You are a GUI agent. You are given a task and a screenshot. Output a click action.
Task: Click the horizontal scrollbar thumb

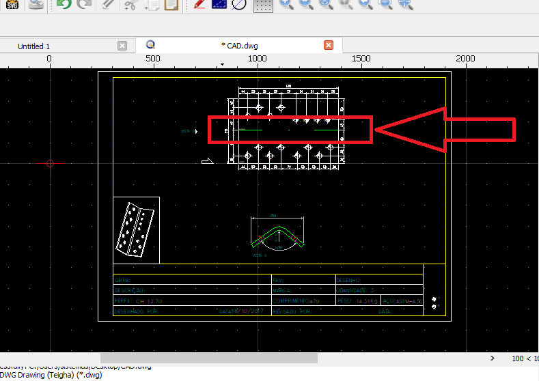(208, 358)
